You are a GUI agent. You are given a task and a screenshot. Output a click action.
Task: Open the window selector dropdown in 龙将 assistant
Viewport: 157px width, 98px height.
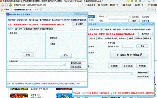[x=131, y=74]
